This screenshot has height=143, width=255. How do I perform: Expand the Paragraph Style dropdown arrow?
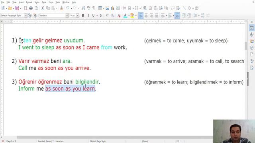click(25, 15)
